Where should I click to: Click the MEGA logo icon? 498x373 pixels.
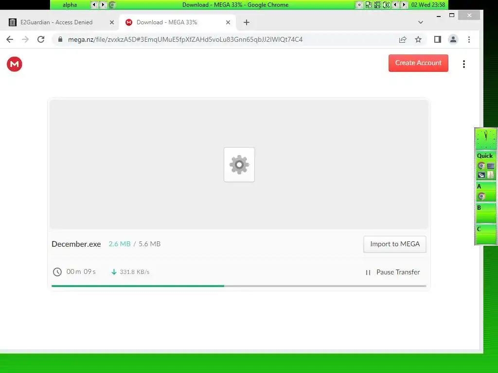tap(14, 64)
